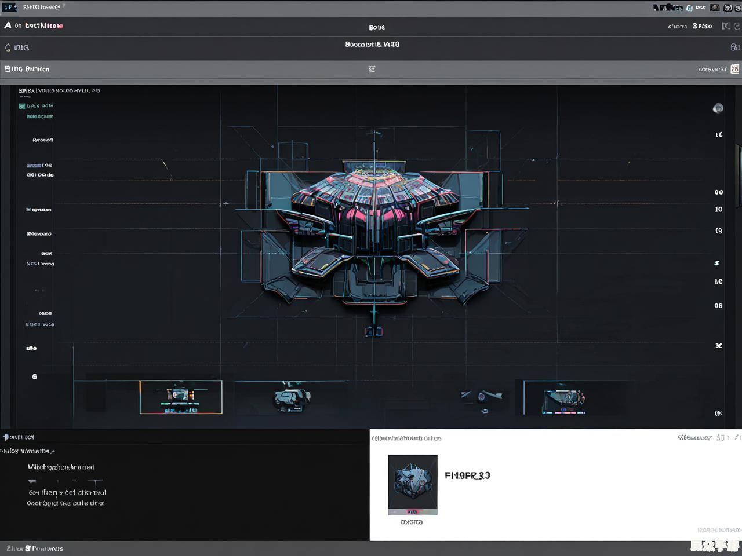742x556 pixels.
Task: Select the centered tab label in top header row
Action: pos(376,27)
